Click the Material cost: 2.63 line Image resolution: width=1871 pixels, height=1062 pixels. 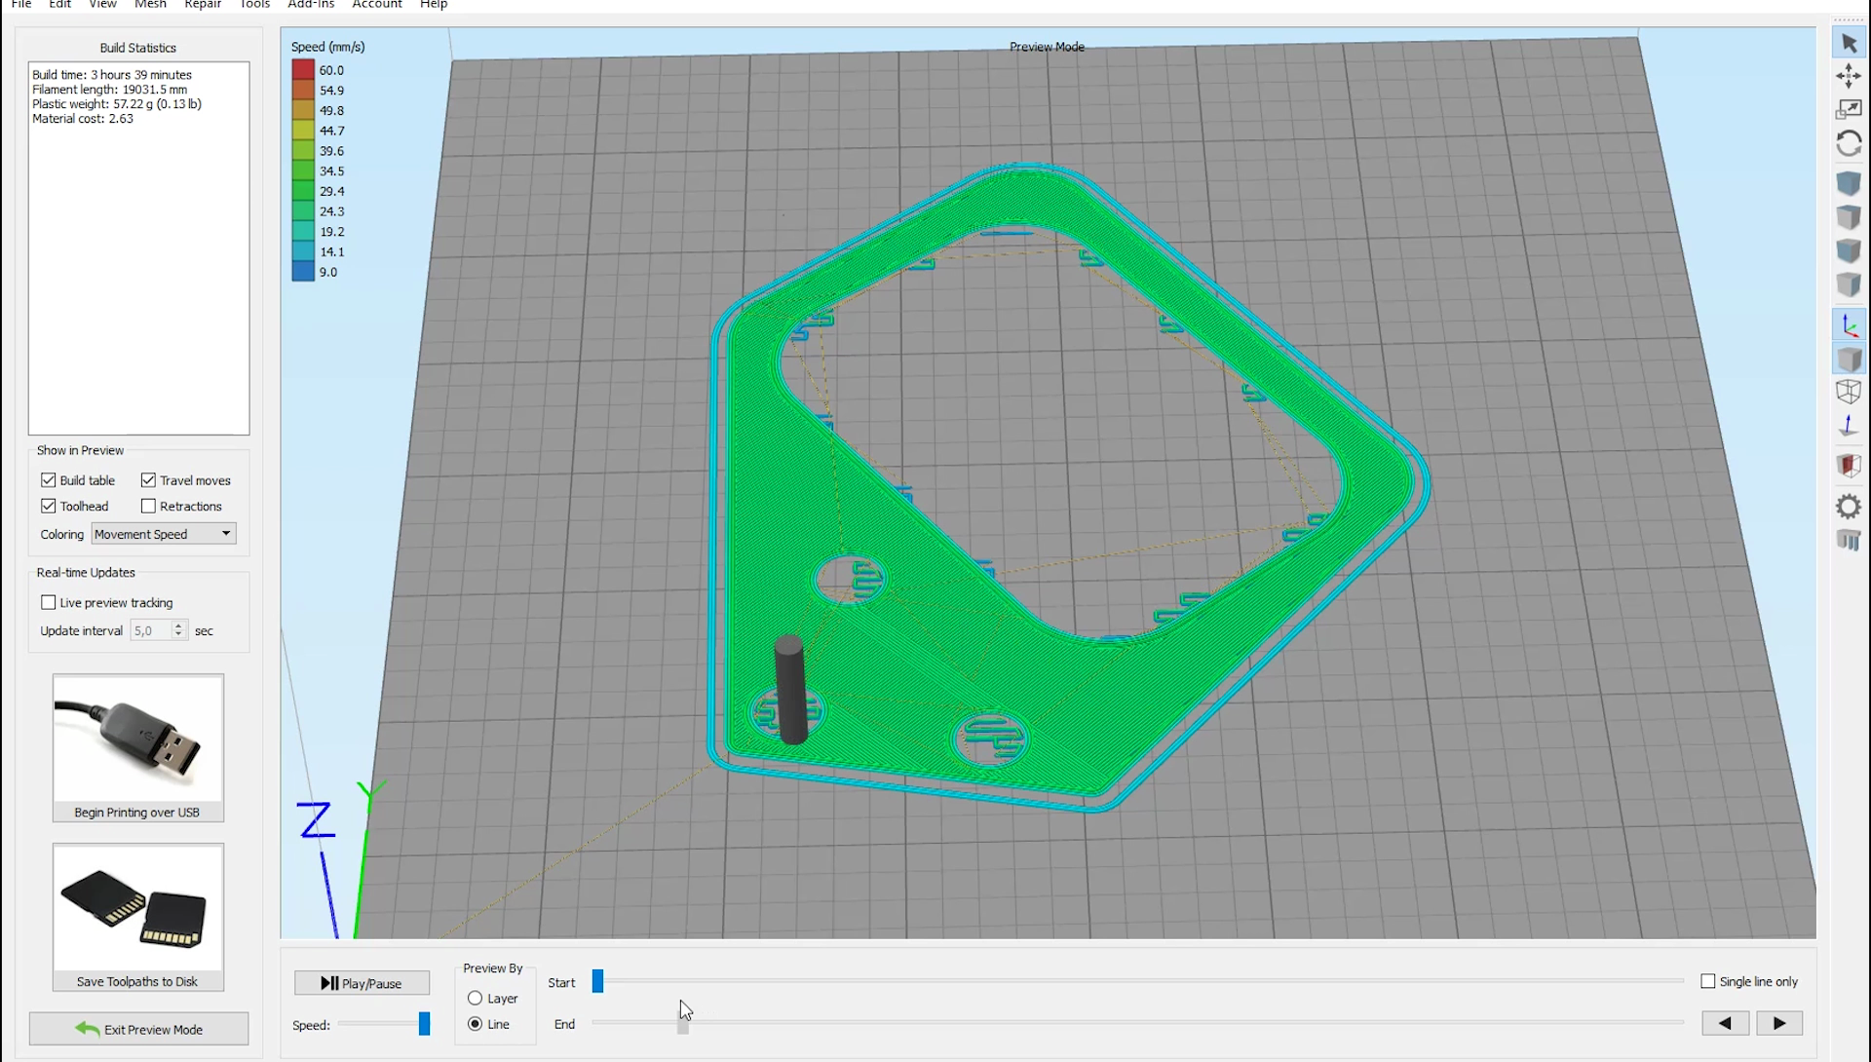83,119
